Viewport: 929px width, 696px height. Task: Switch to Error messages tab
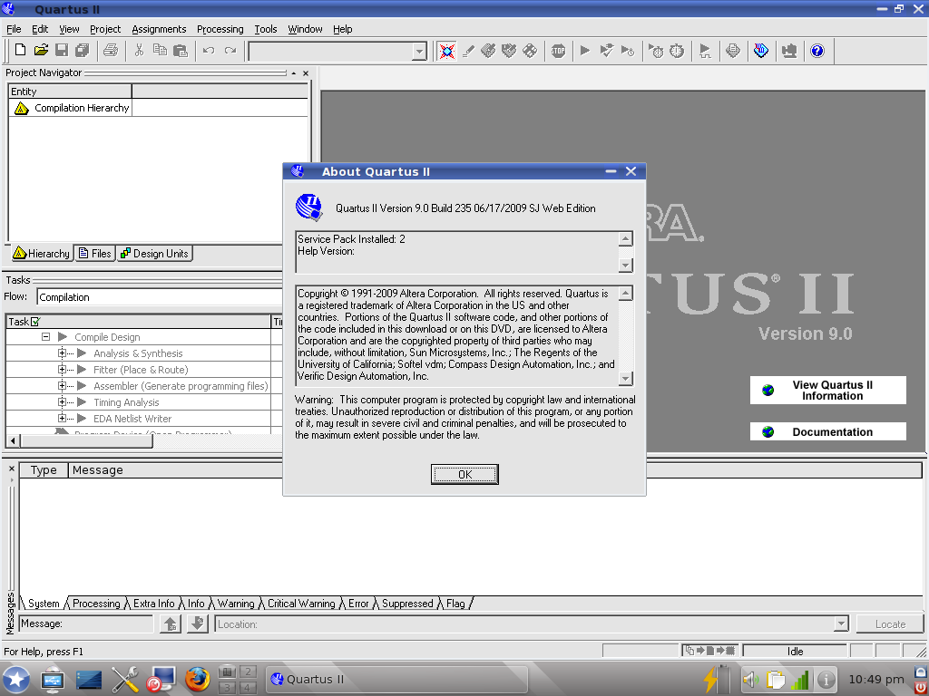(357, 603)
